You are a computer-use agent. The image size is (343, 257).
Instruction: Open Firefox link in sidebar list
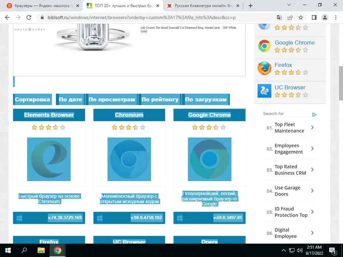pyautogui.click(x=283, y=65)
